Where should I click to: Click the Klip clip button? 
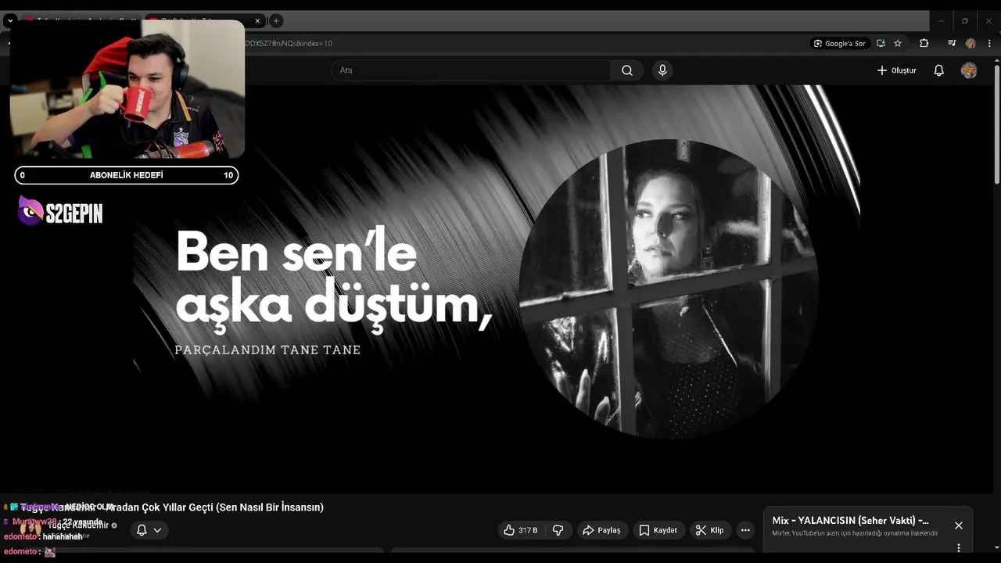tap(709, 530)
